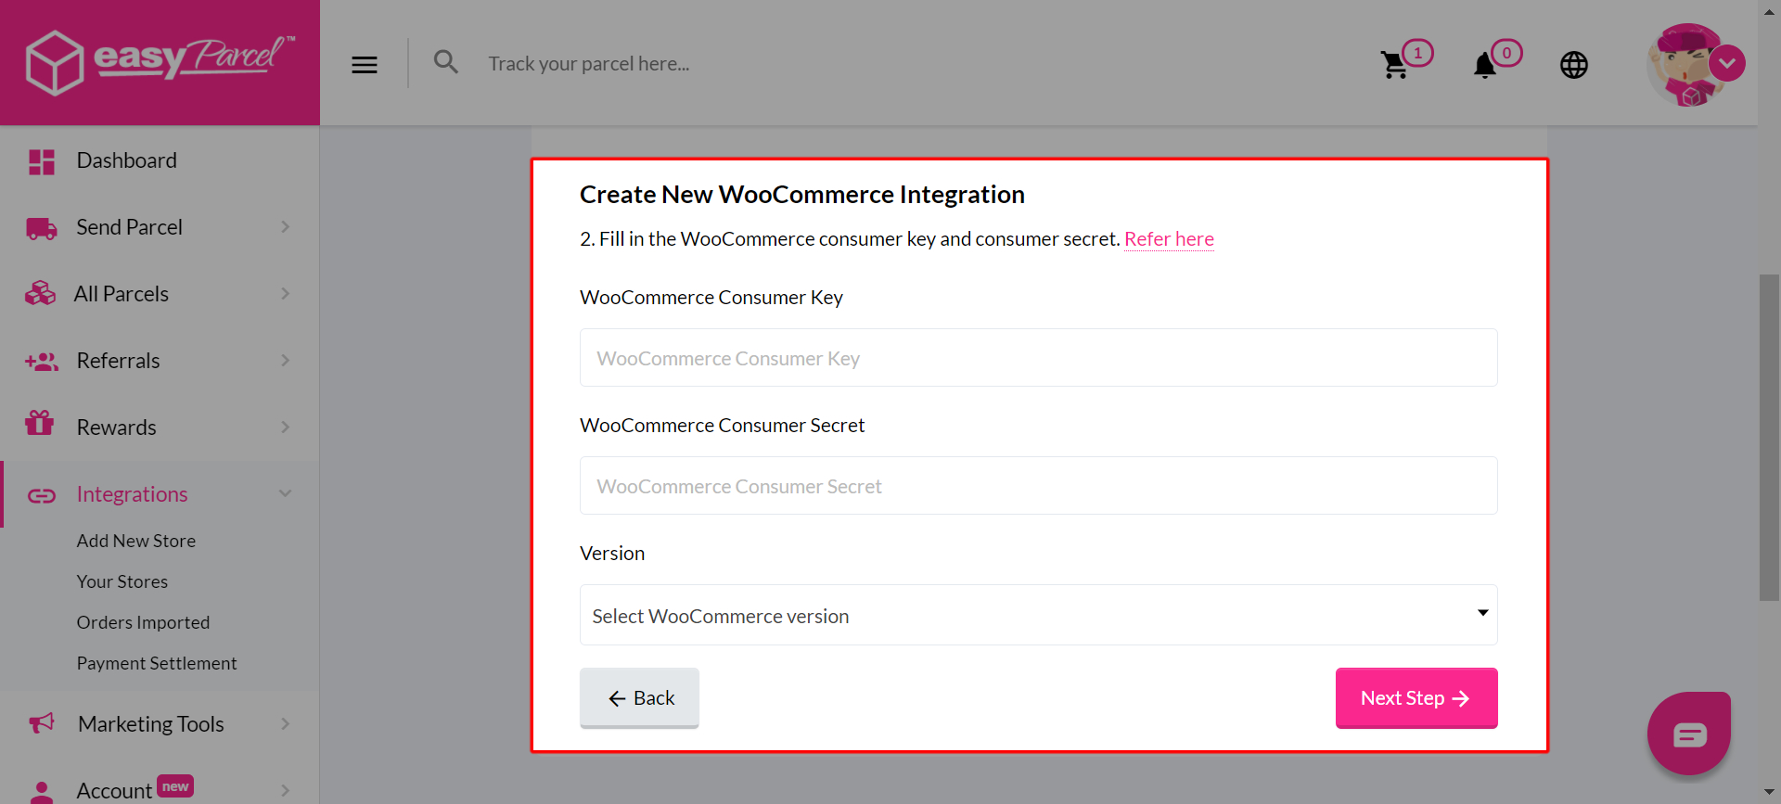The height and width of the screenshot is (804, 1781).
Task: Click the cart count badge
Action: pyautogui.click(x=1417, y=53)
